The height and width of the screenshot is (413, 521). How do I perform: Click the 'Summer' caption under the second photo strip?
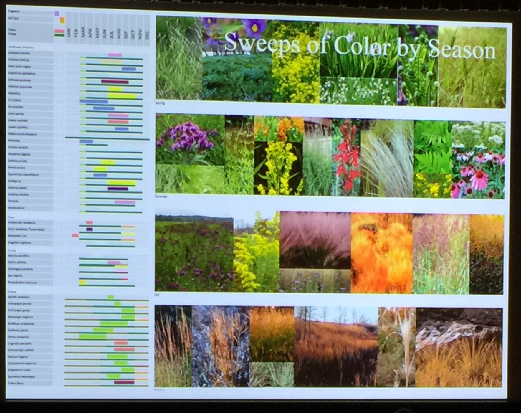point(161,196)
